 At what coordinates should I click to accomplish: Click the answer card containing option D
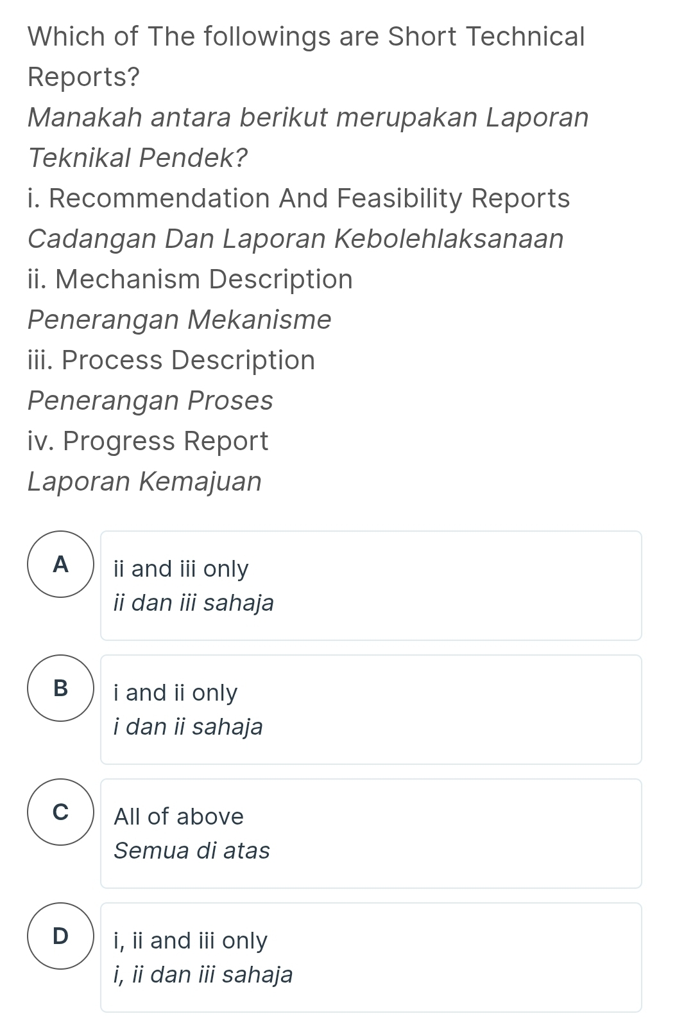tap(371, 956)
